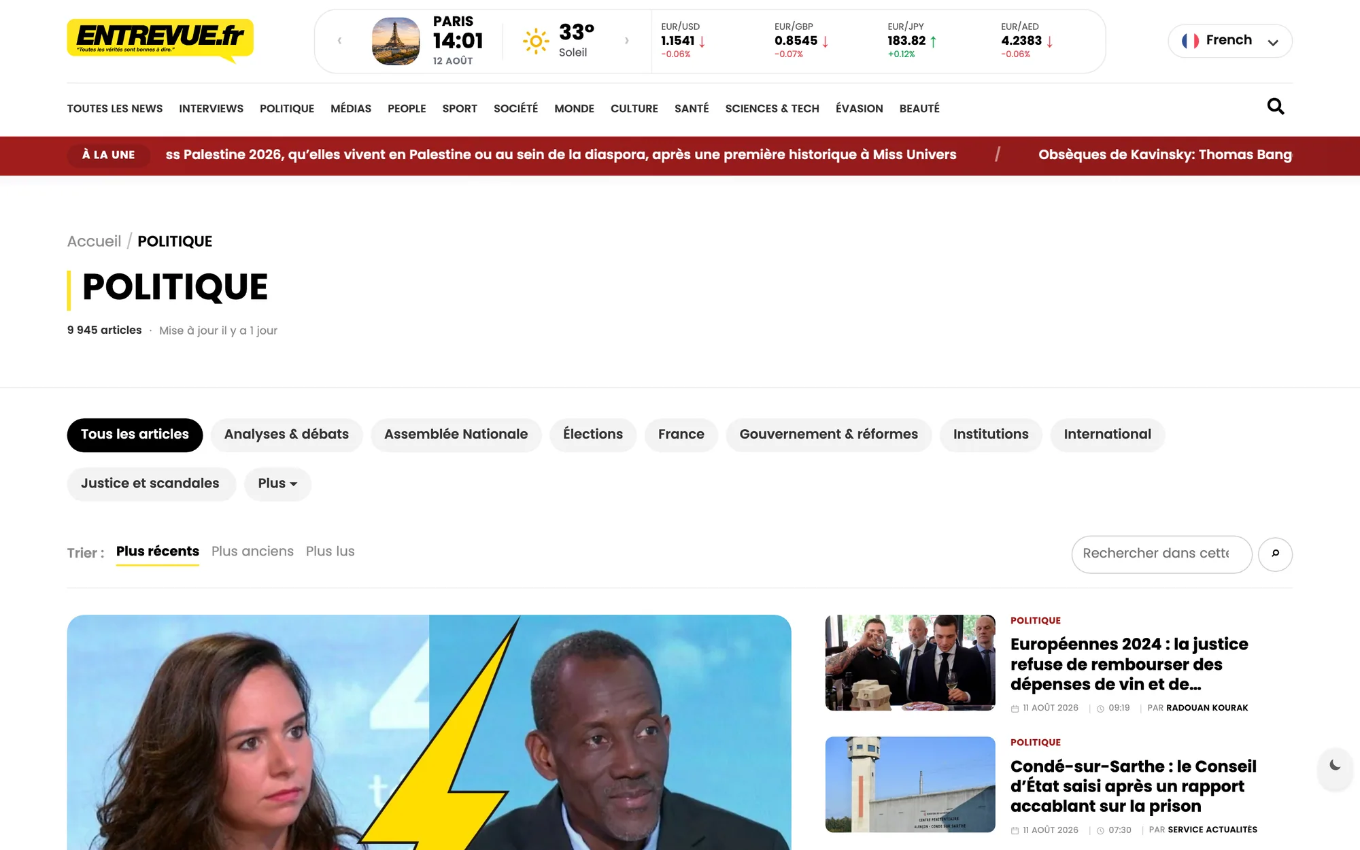Sort by Plus anciens
Image resolution: width=1360 pixels, height=850 pixels.
tap(252, 551)
